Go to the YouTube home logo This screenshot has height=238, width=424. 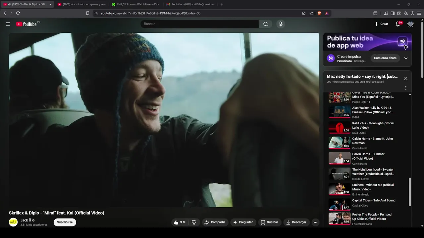(26, 24)
